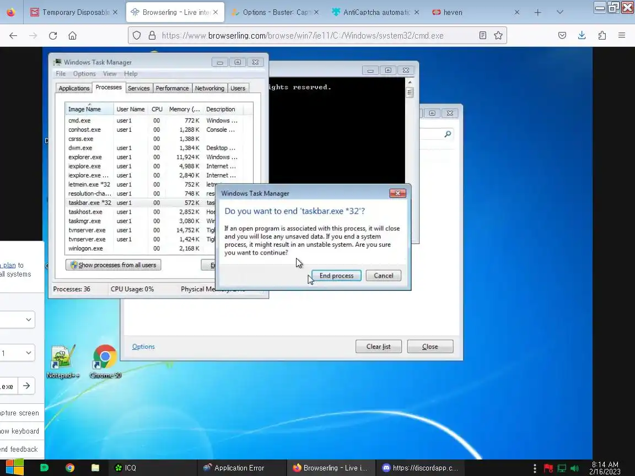Image resolution: width=635 pixels, height=476 pixels.
Task: Open the extensions puzzle icon
Action: pos(602,36)
